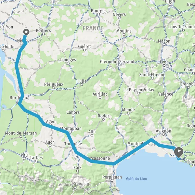This screenshot has width=195, height=195.
Task: Select the Limoges city dot
Action: pos(68,63)
